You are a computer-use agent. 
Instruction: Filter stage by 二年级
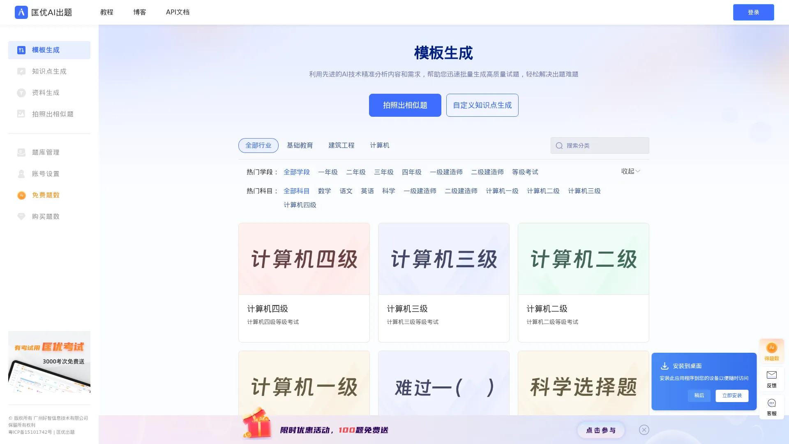point(356,172)
